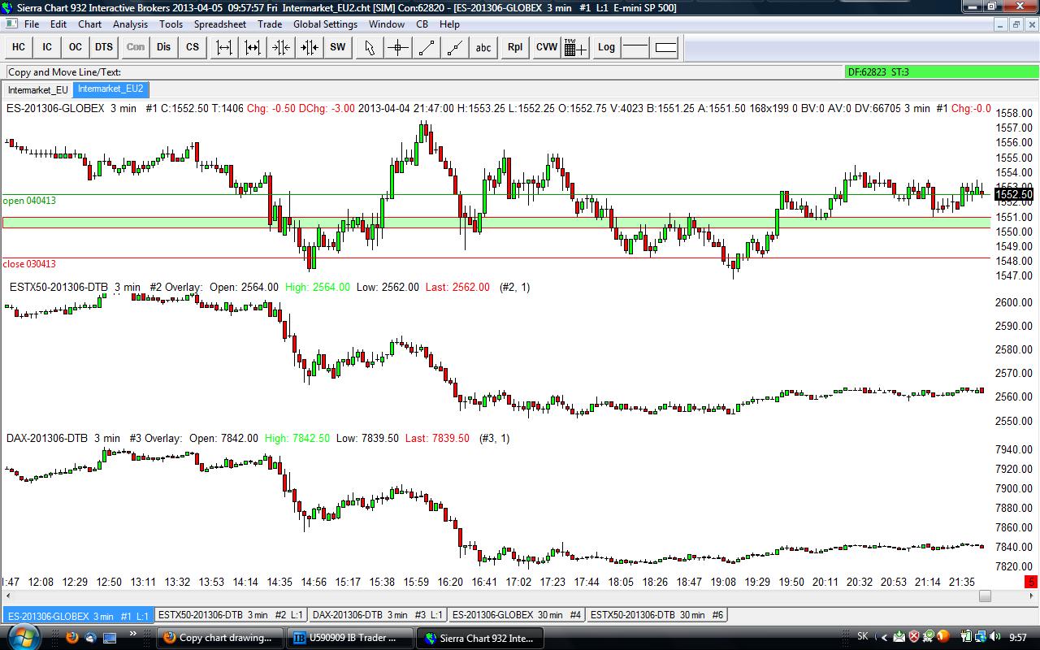Open the CB menu
Screen dimensions: 1040x650
[422, 24]
